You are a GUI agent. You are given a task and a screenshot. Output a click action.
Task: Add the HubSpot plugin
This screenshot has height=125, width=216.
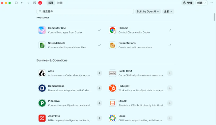coord(170,88)
